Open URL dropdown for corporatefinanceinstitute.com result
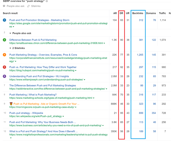This screenshot has height=141, width=171. (x=16, y=61)
